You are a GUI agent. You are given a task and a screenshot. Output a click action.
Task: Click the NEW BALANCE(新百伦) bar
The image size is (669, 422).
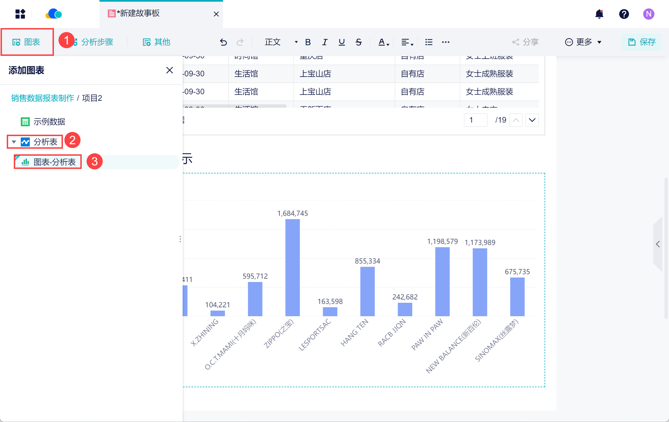click(x=480, y=282)
